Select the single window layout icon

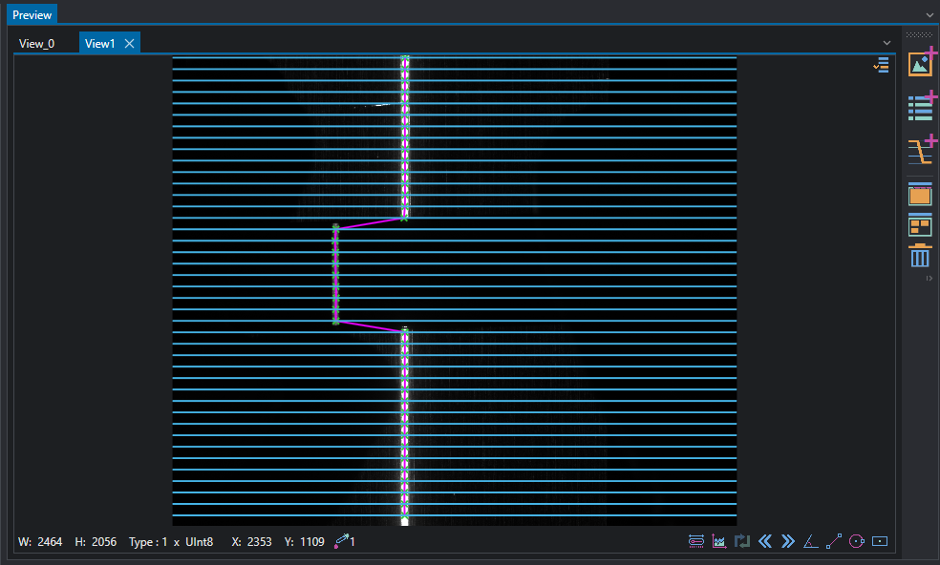click(x=920, y=194)
